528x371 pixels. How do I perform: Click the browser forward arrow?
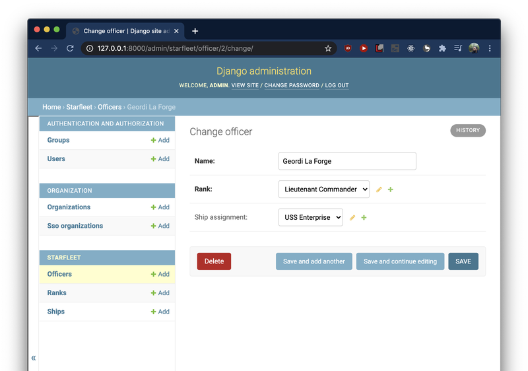[x=54, y=48]
